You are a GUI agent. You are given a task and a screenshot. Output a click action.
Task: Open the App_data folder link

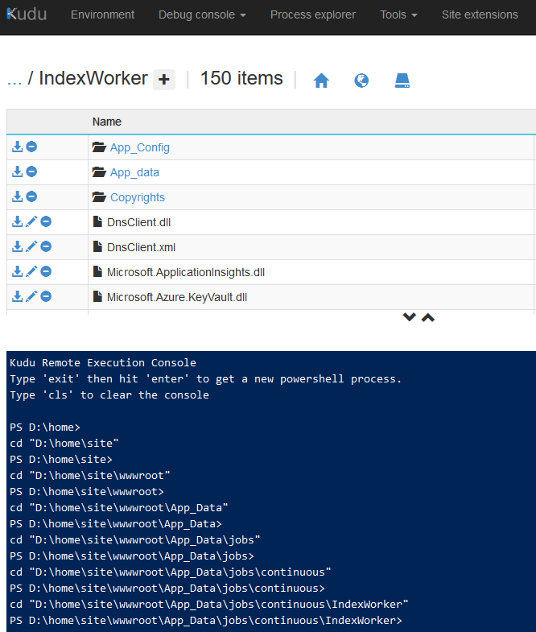point(134,172)
